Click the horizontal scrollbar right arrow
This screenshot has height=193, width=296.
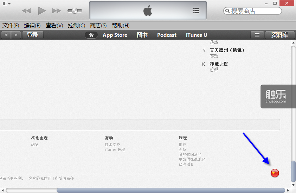pos(288,190)
